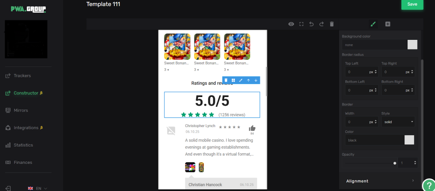The height and width of the screenshot is (191, 435).
Task: Toggle preview with the eye icon
Action: [291, 24]
